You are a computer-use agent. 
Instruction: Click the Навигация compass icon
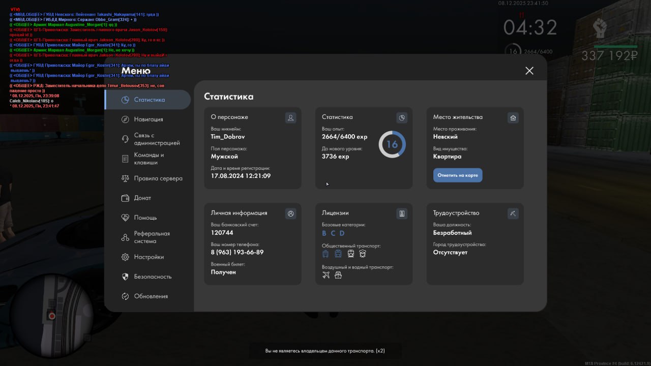125,119
